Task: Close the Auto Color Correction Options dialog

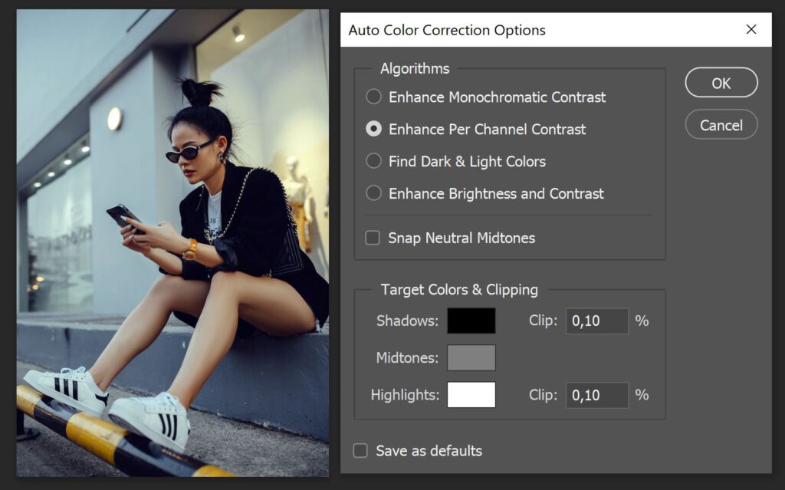Action: pos(751,30)
